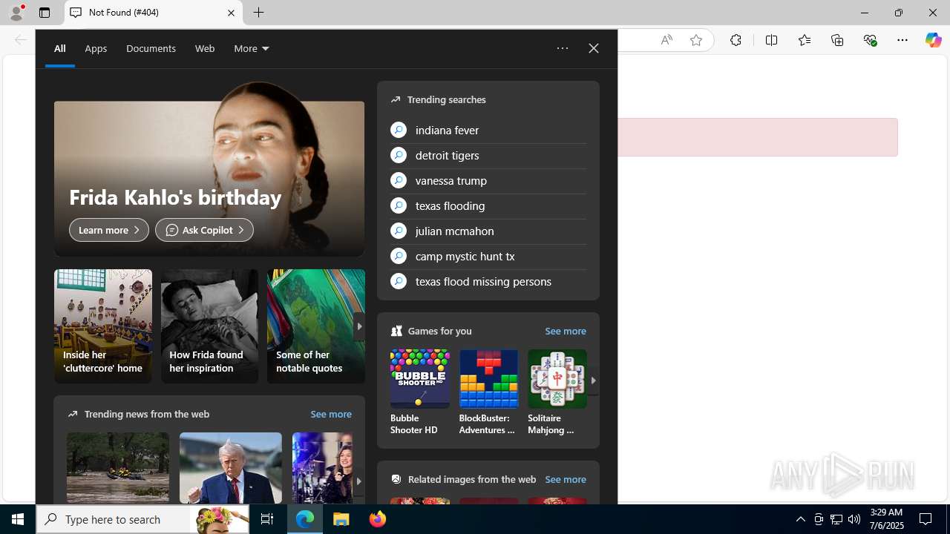Click the Type here to search box
Viewport: 950px width, 534px height.
click(142, 519)
